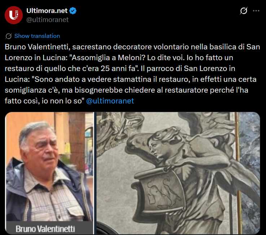Select the post's main text body
Viewport: 266px width, 235px height.
[x=132, y=74]
